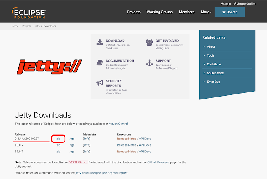Open the Members menu item

[x=186, y=12]
